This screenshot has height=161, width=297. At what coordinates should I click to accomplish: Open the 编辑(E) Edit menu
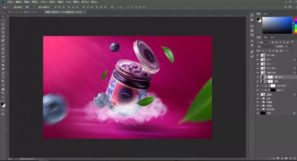pyautogui.click(x=19, y=2)
